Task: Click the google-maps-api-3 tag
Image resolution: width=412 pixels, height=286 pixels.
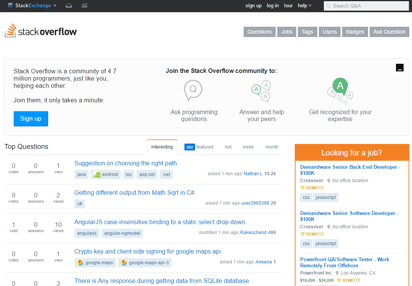Action: [145, 263]
